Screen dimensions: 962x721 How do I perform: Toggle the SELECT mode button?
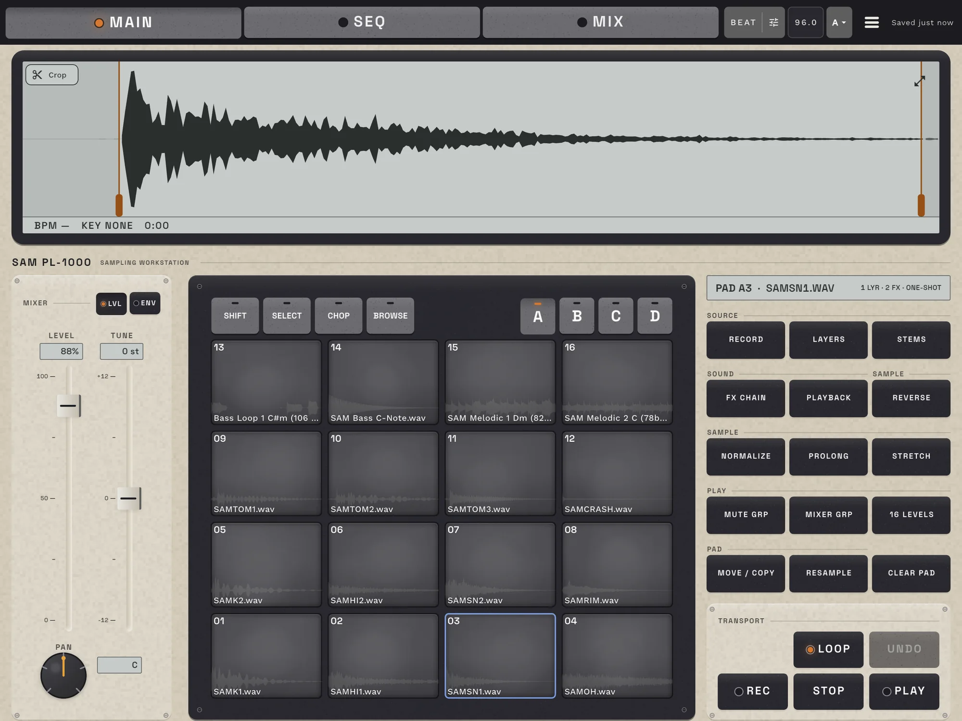click(287, 316)
